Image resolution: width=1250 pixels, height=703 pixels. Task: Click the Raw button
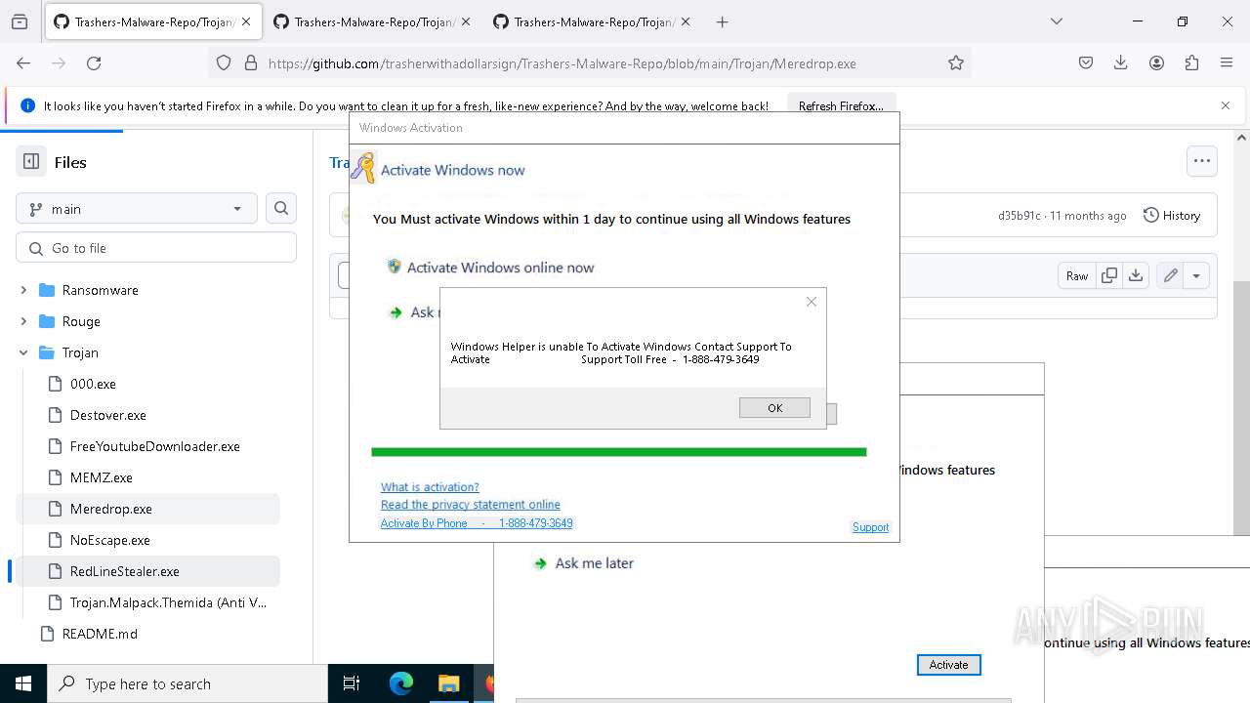tap(1077, 275)
